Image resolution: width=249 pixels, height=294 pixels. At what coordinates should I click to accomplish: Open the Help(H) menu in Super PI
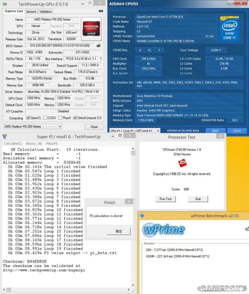click(x=52, y=143)
